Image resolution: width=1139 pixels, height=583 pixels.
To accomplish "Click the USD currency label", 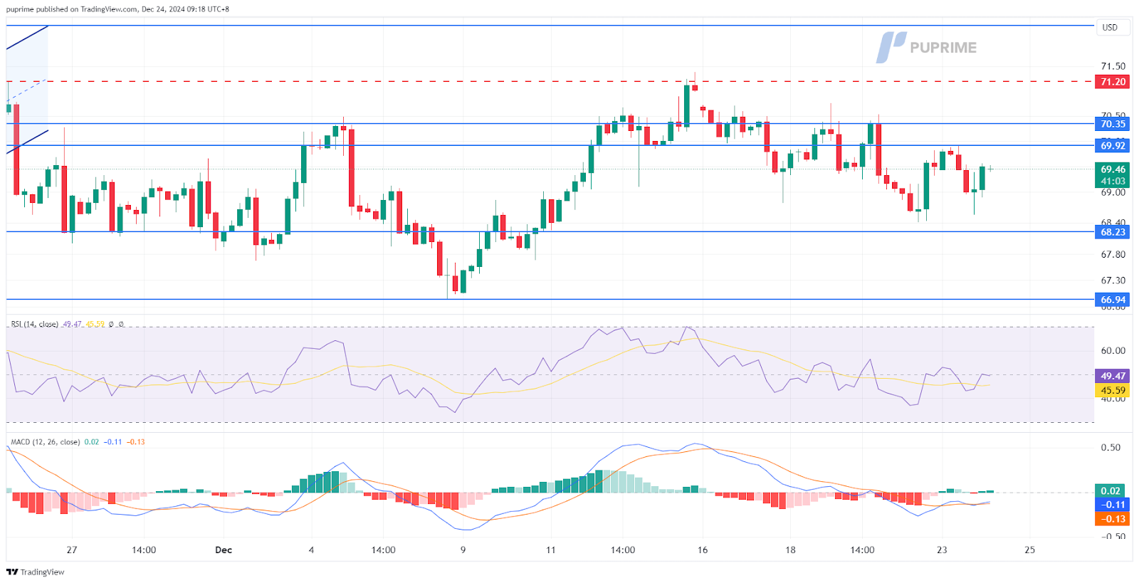I will [x=1110, y=27].
